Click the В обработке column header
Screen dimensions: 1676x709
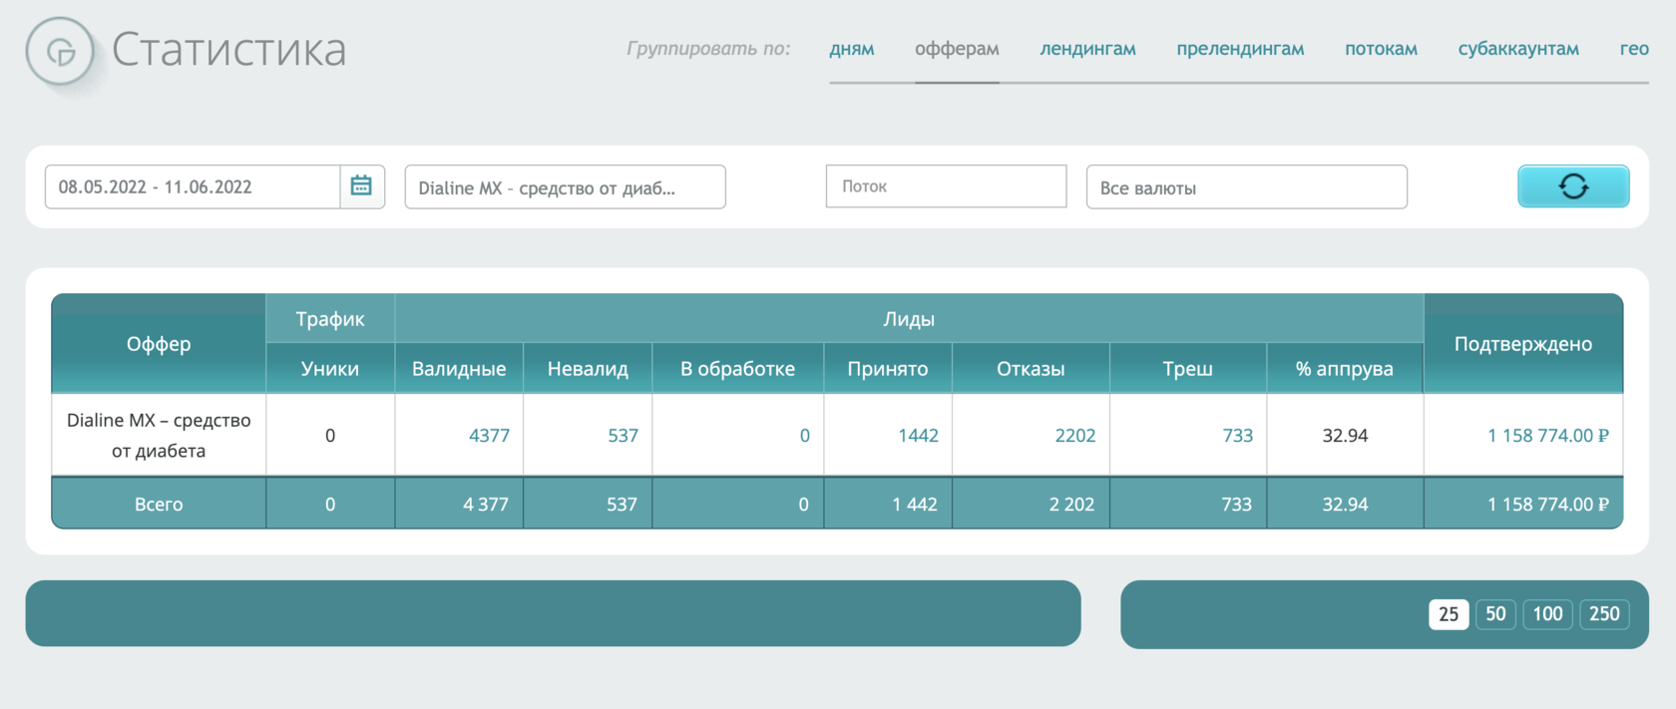point(738,369)
